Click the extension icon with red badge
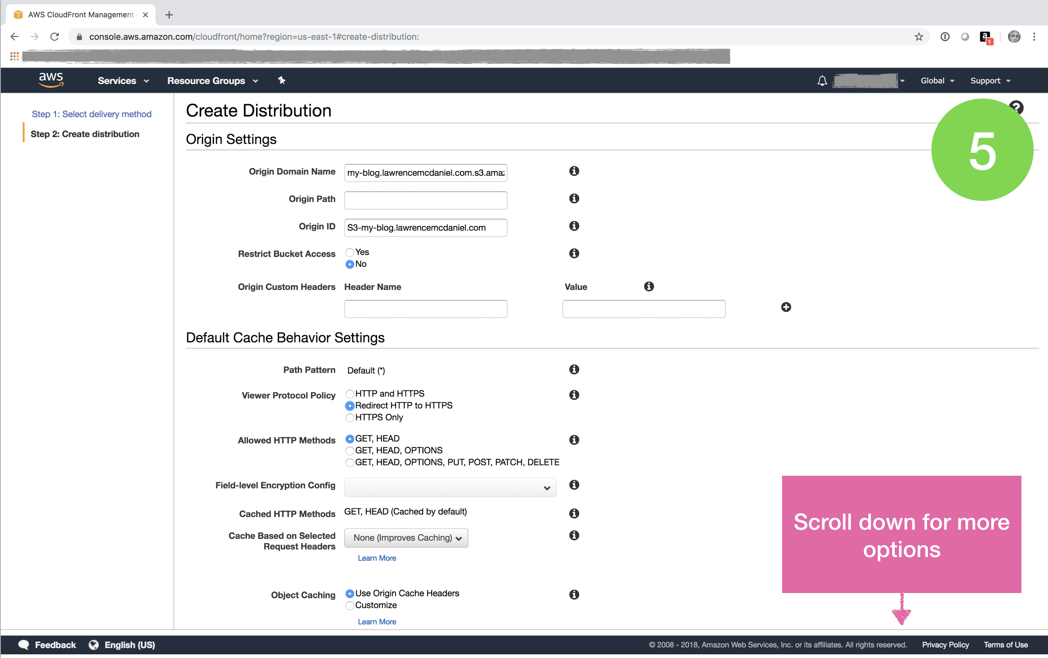Screen dimensions: 1048x658 [986, 38]
